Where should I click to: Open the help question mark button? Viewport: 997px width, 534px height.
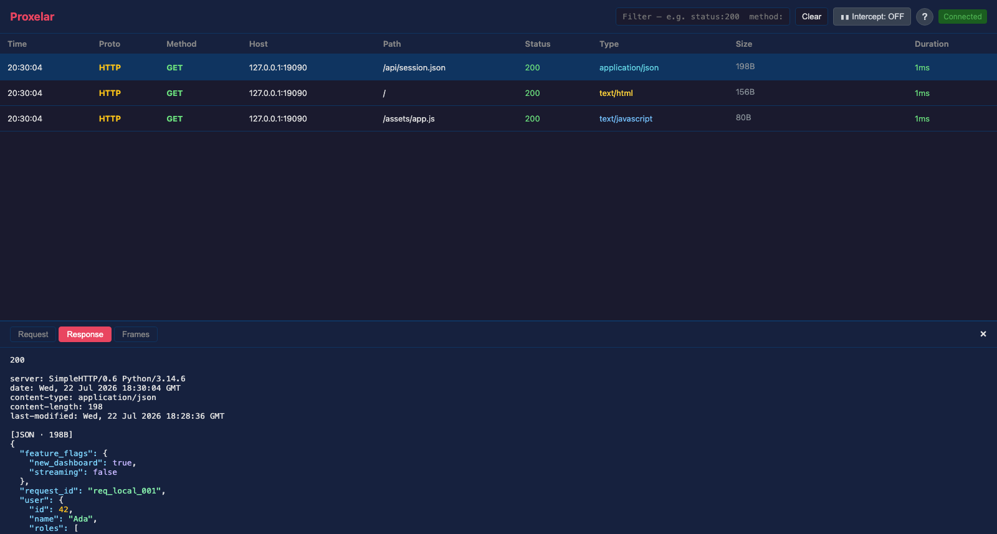[924, 17]
